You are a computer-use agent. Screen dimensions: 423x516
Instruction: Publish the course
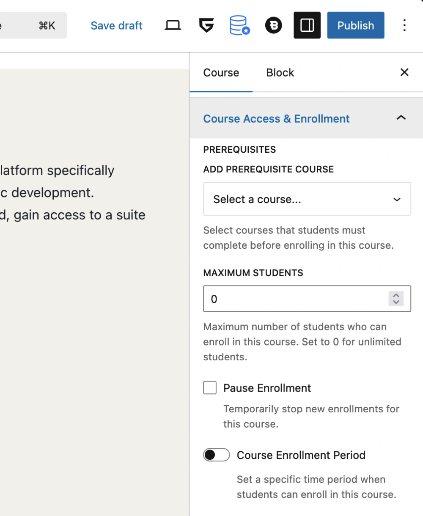click(355, 25)
